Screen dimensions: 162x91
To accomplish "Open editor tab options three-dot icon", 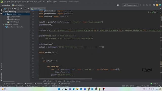I will (x=160, y=9).
